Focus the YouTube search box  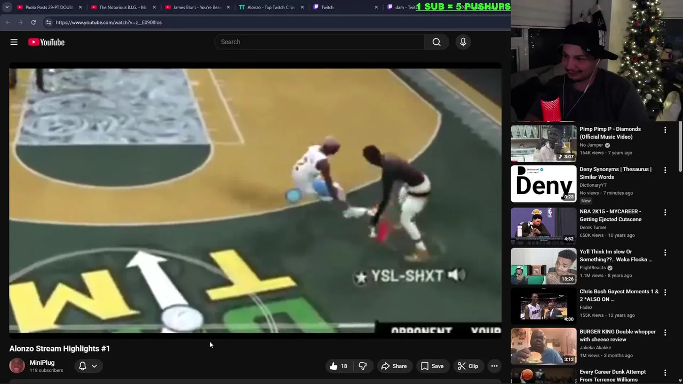click(319, 42)
